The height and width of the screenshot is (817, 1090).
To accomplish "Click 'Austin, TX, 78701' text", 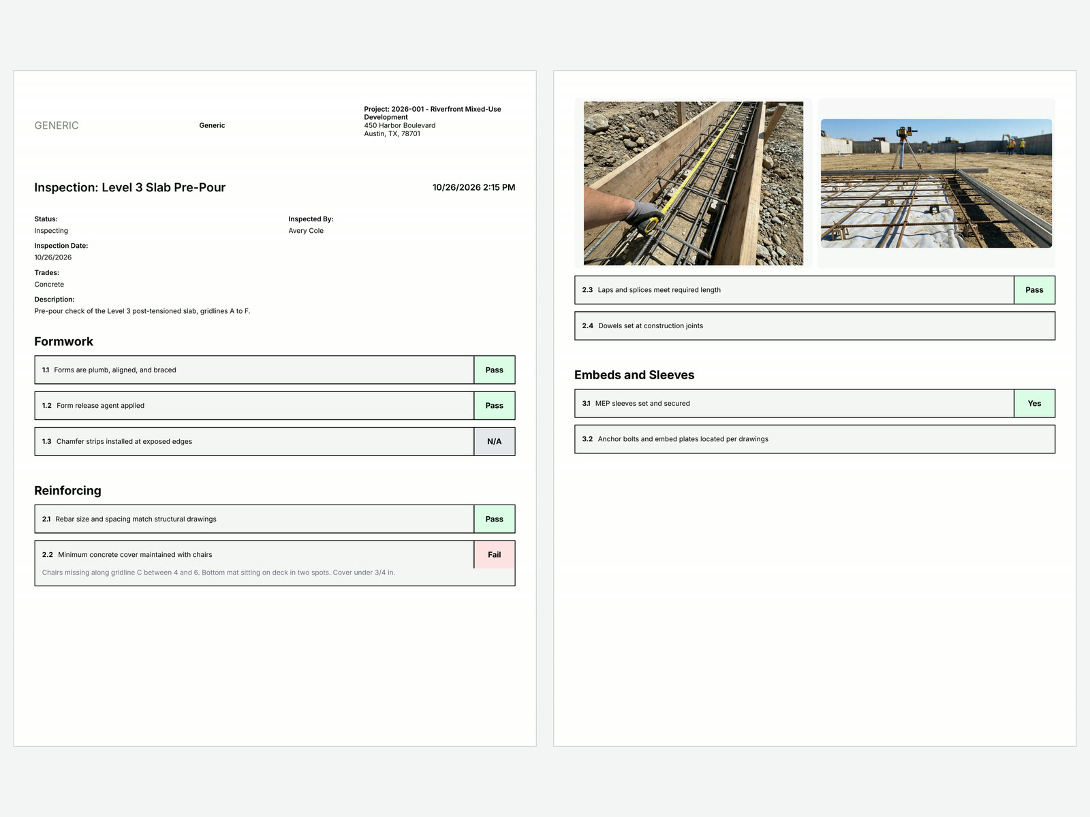I will [392, 133].
